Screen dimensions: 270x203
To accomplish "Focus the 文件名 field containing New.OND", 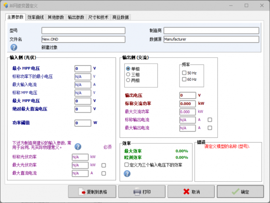I will (x=83, y=39).
